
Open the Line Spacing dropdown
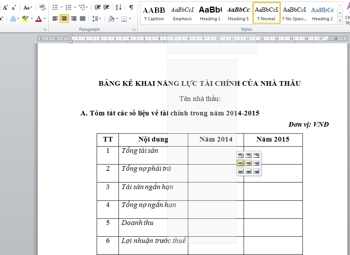click(97, 18)
